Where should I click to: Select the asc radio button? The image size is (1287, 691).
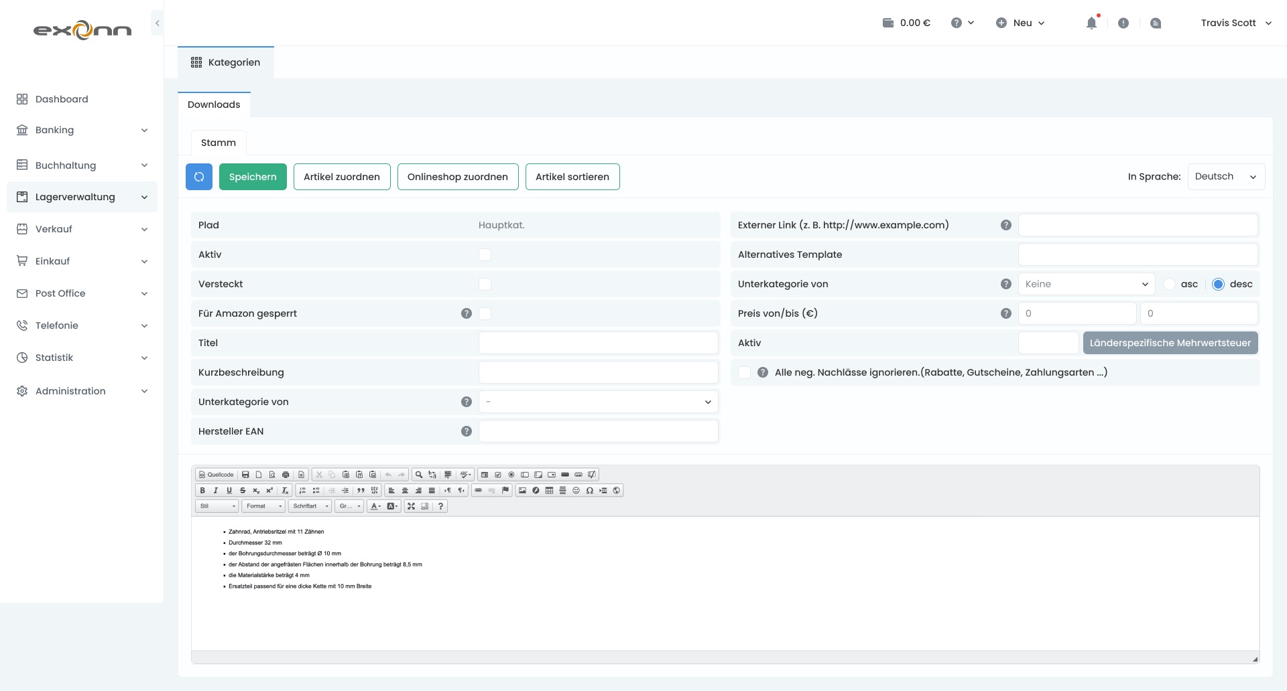coord(1170,284)
